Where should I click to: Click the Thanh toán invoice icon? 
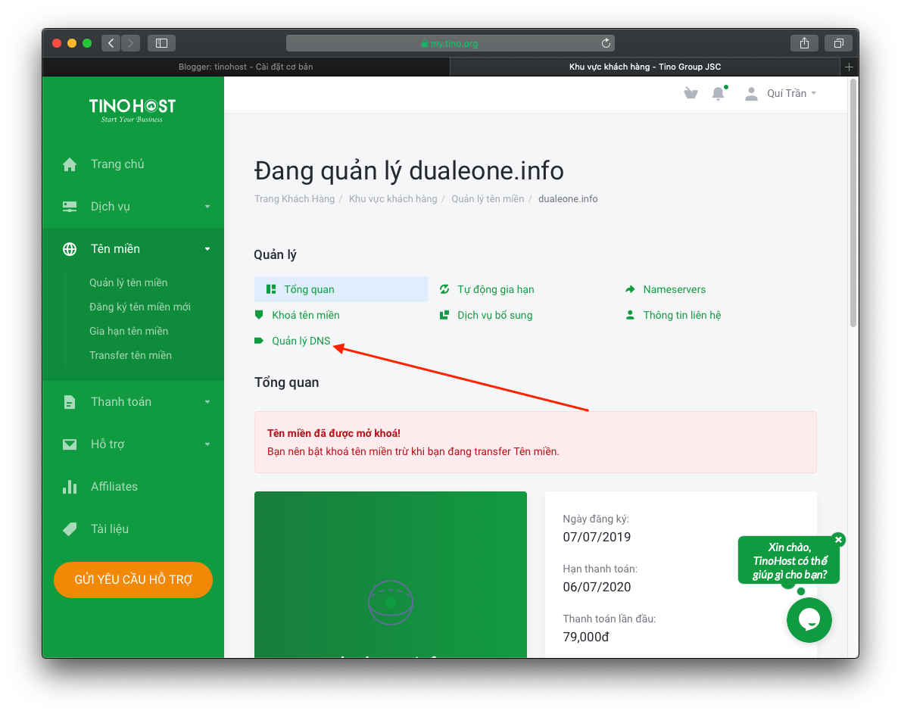(70, 401)
